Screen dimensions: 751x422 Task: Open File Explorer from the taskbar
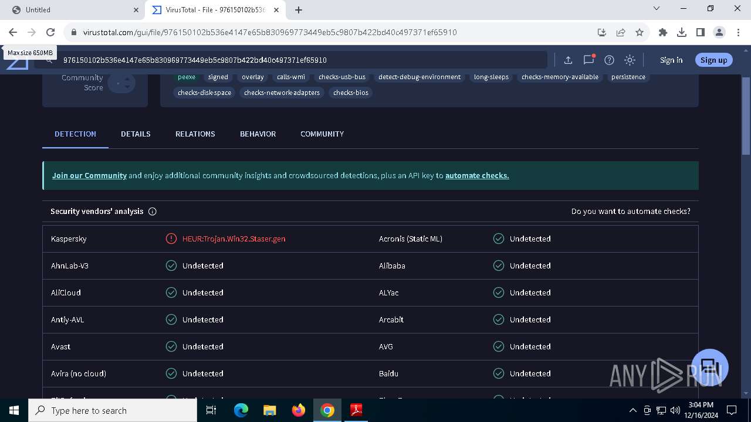tap(270, 410)
